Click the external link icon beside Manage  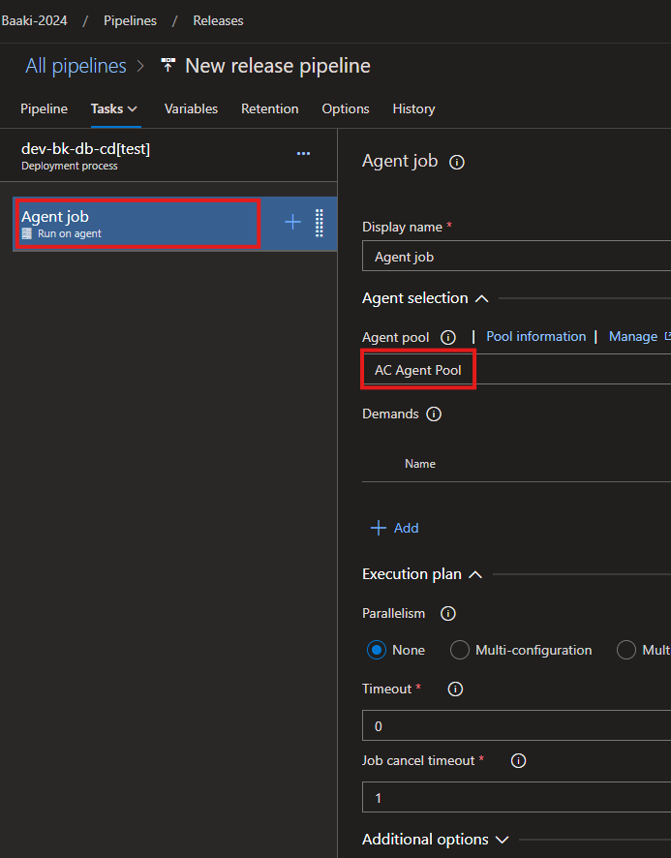click(x=667, y=336)
